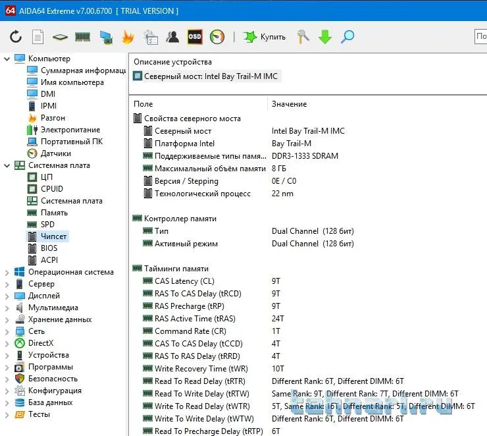Expand the Безопасность tree node

7,379
